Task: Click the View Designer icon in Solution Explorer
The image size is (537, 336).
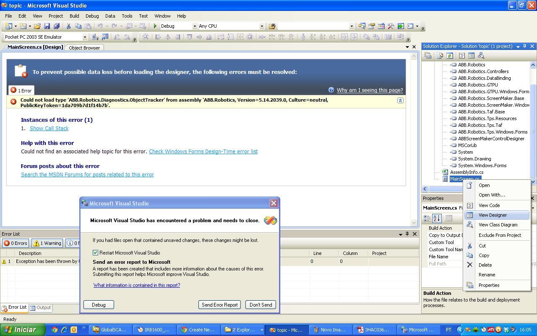Action: click(x=471, y=55)
